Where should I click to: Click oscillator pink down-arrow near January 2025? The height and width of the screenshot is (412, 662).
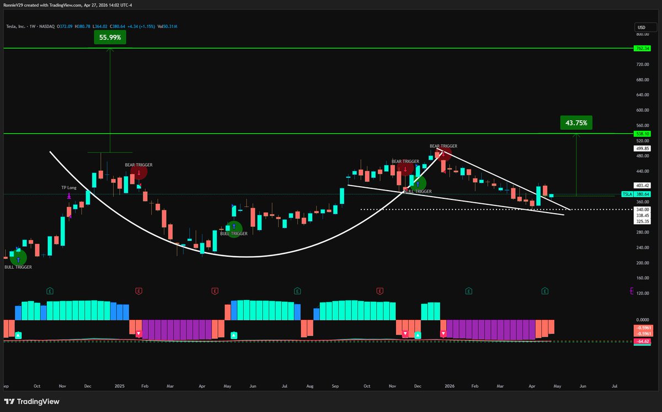(138, 334)
